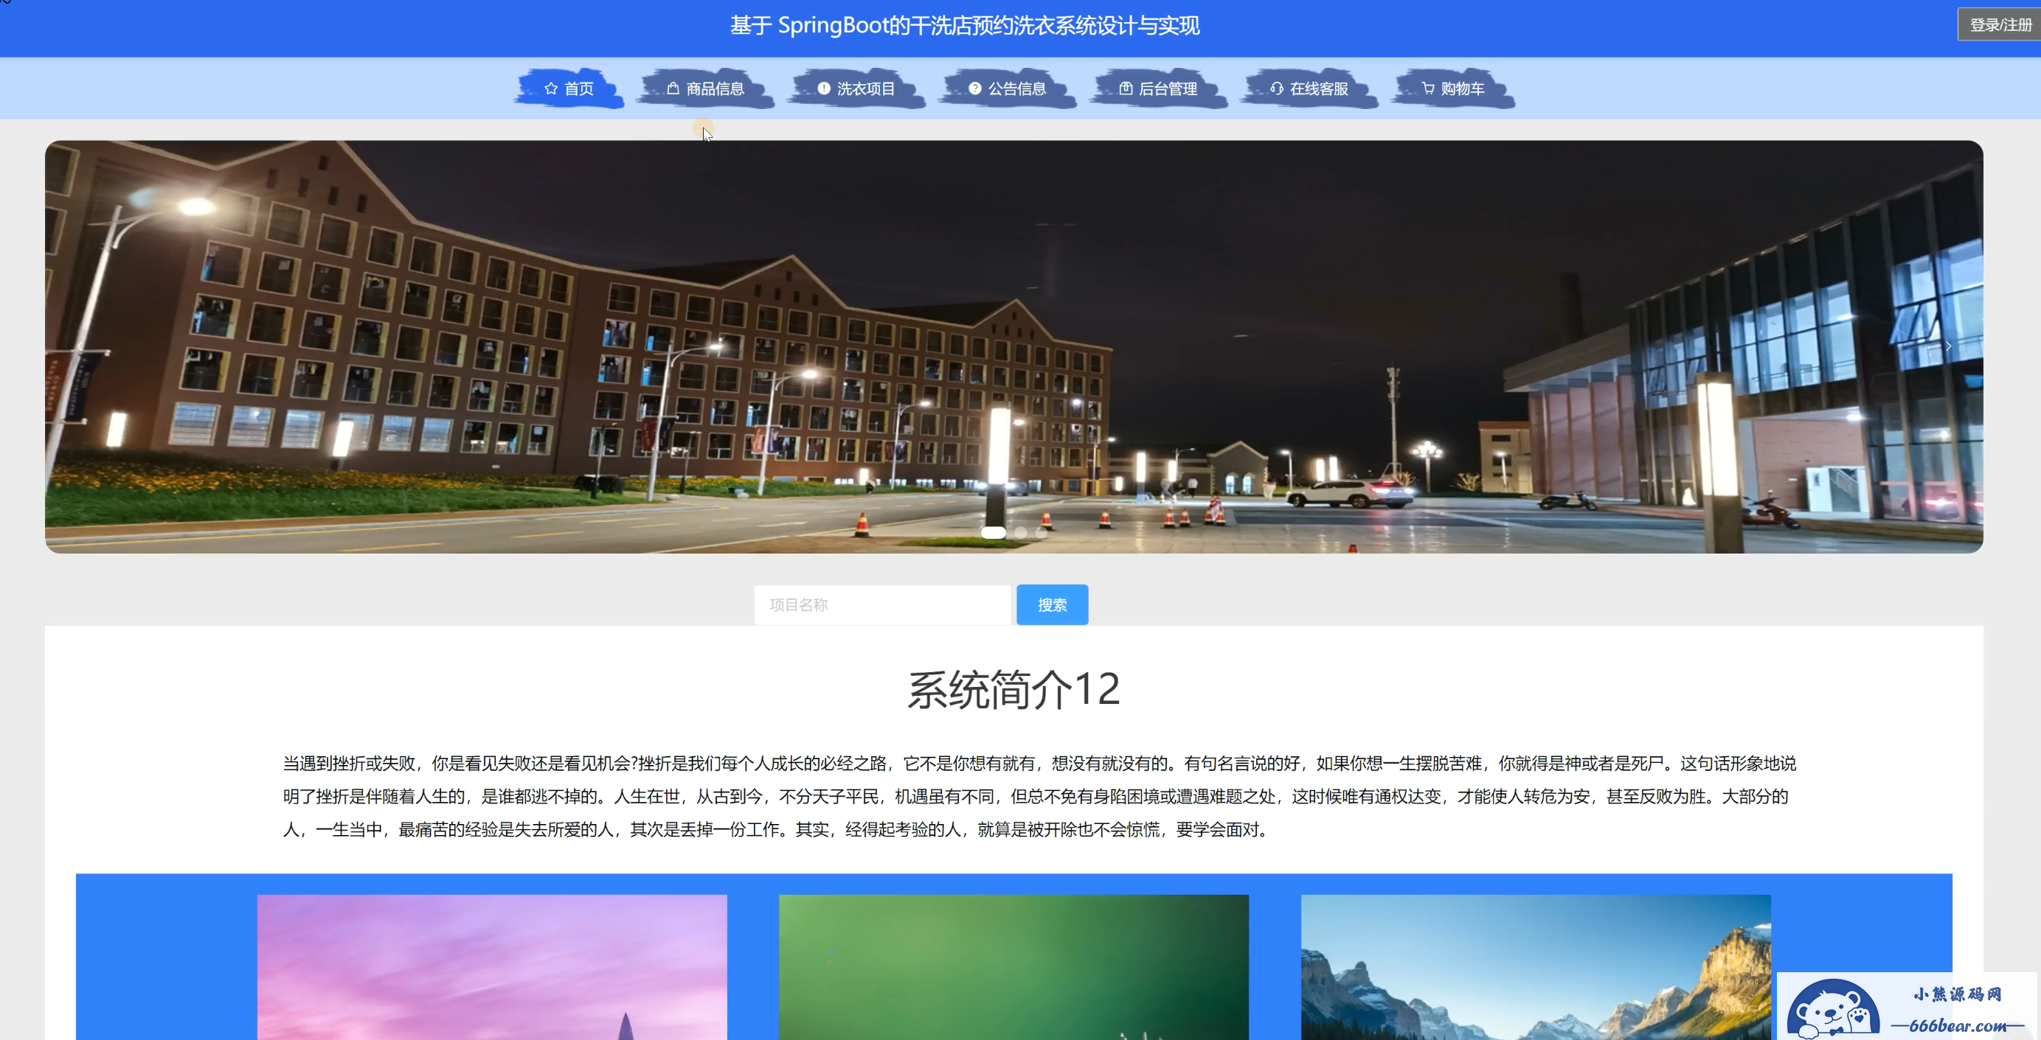The image size is (2041, 1040).
Task: Go to 洗衣项目 page
Action: pos(856,88)
